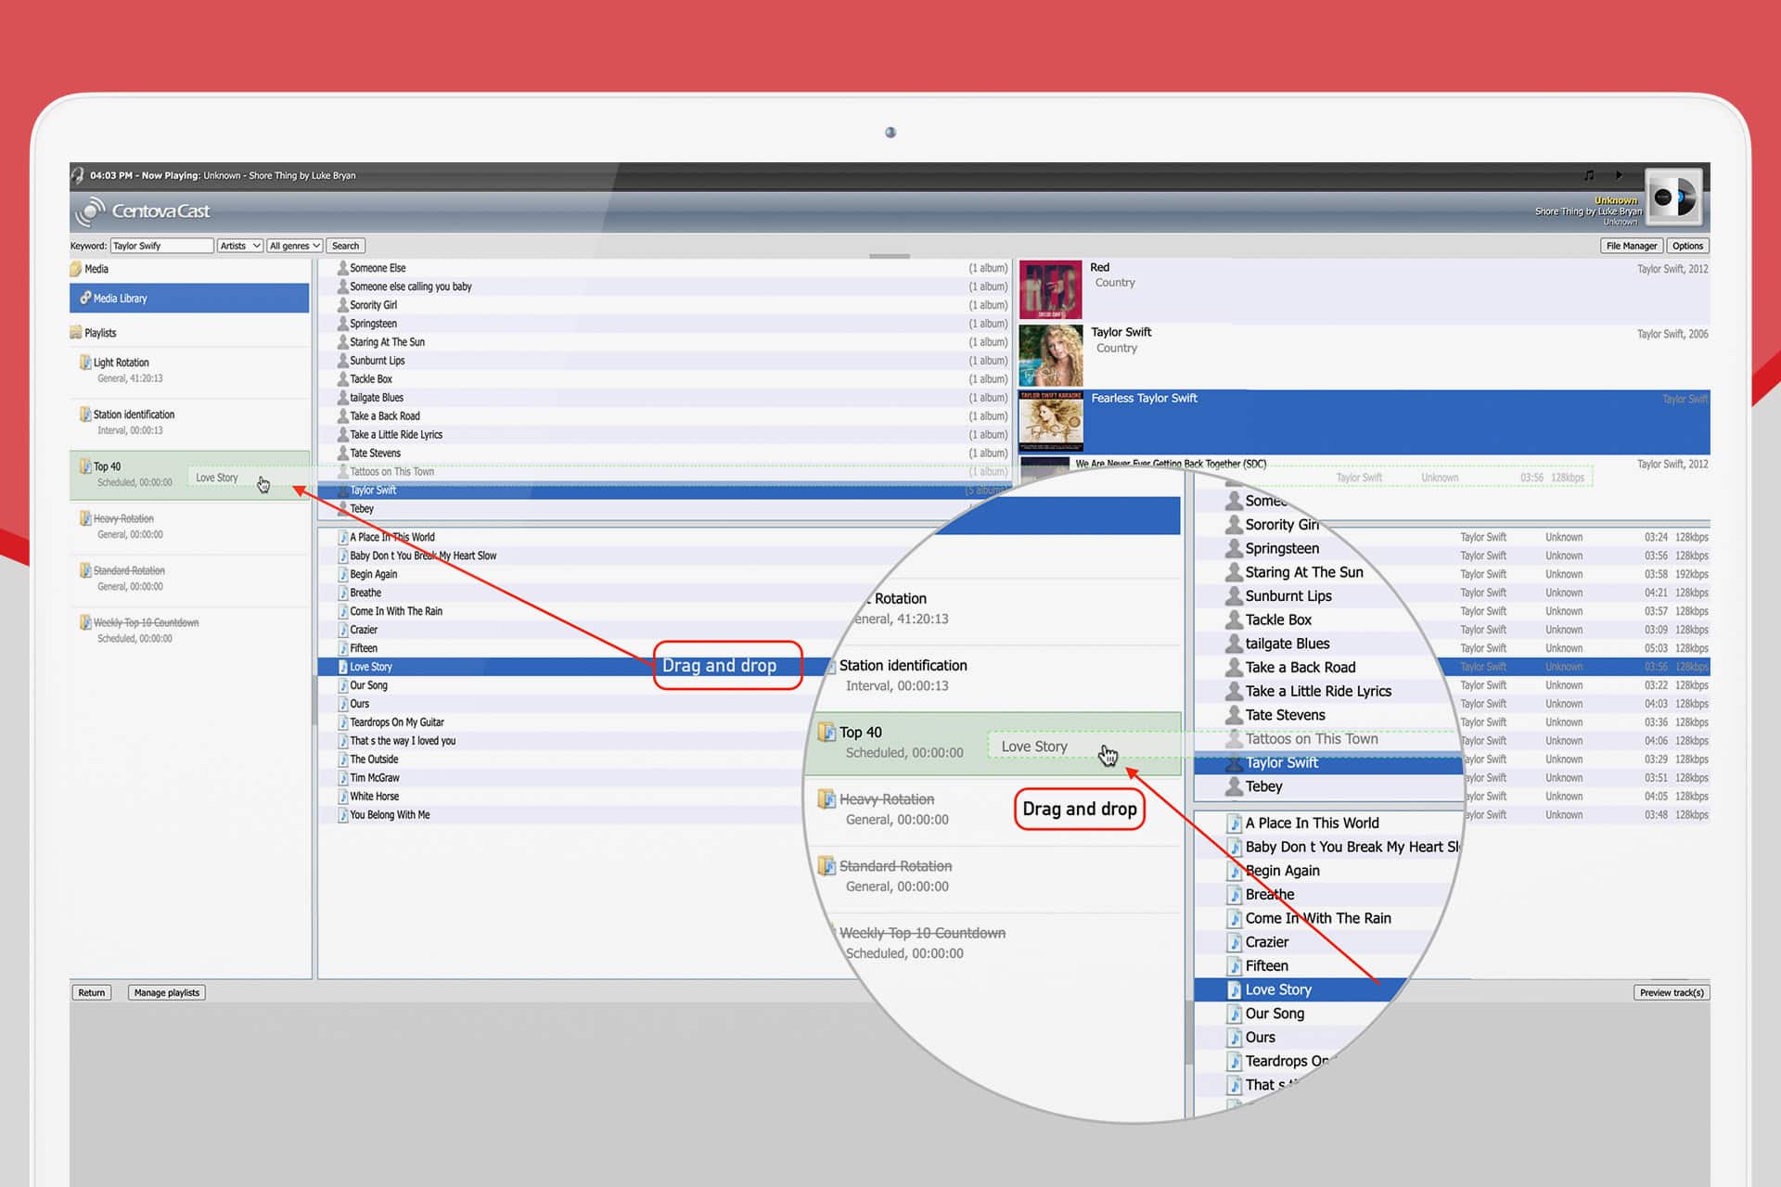Focus the Keyword search input field

point(161,246)
